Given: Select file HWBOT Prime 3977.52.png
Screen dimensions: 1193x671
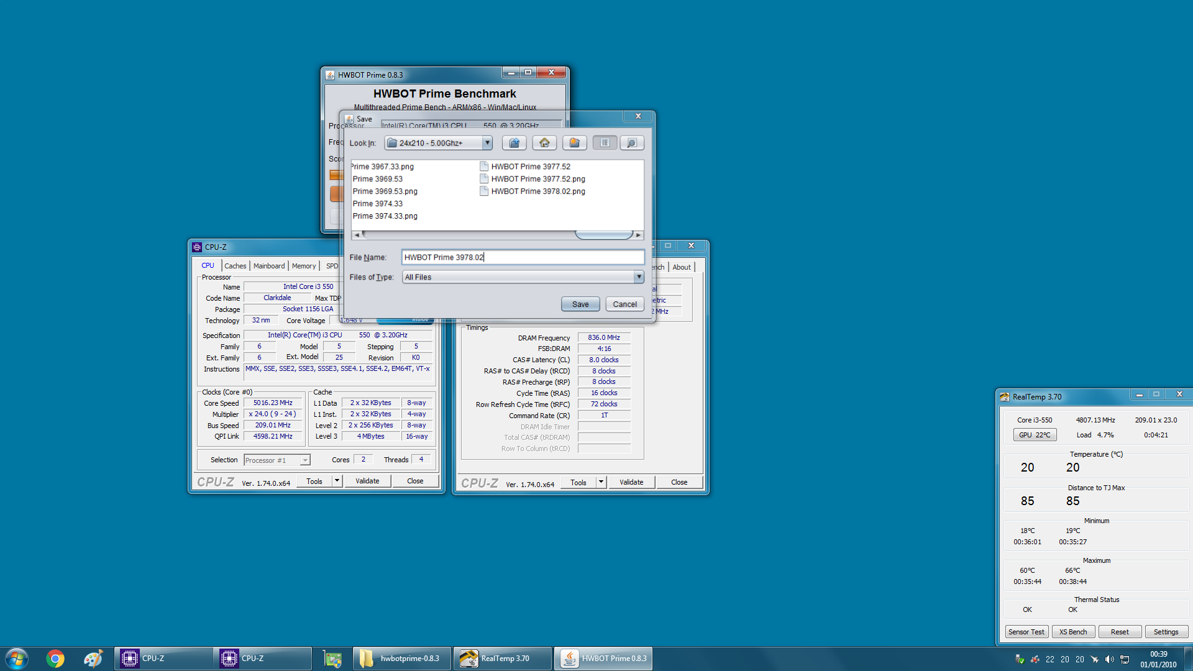Looking at the screenshot, I should (533, 179).
